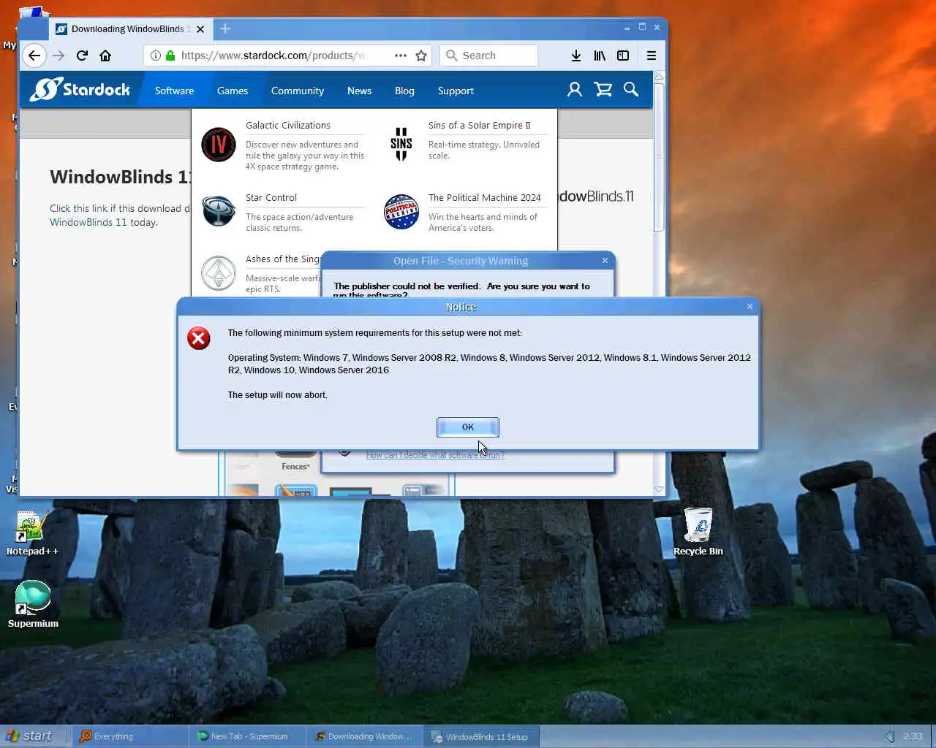Open The Political Machine 2024 link
Viewport: 936px width, 748px height.
coord(485,198)
